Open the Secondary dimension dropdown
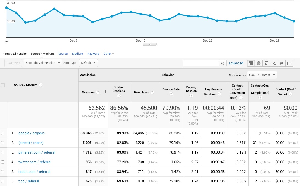Image resolution: width=300 pixels, height=186 pixels. click(x=43, y=63)
